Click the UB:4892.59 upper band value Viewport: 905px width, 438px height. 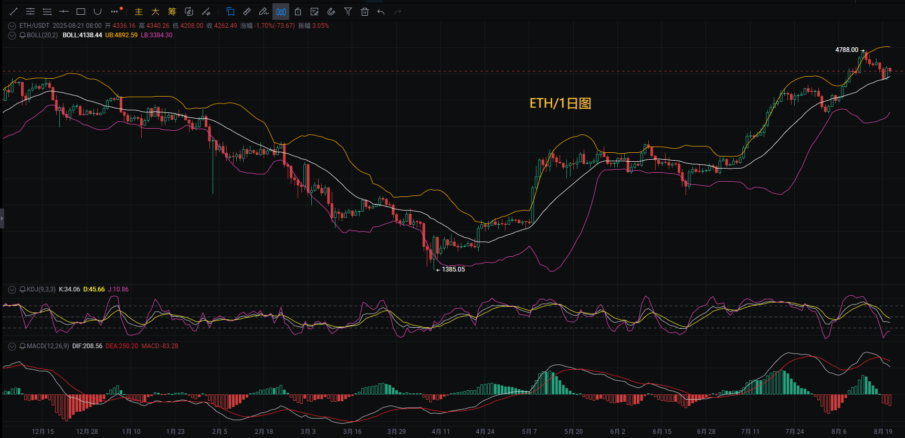click(121, 35)
